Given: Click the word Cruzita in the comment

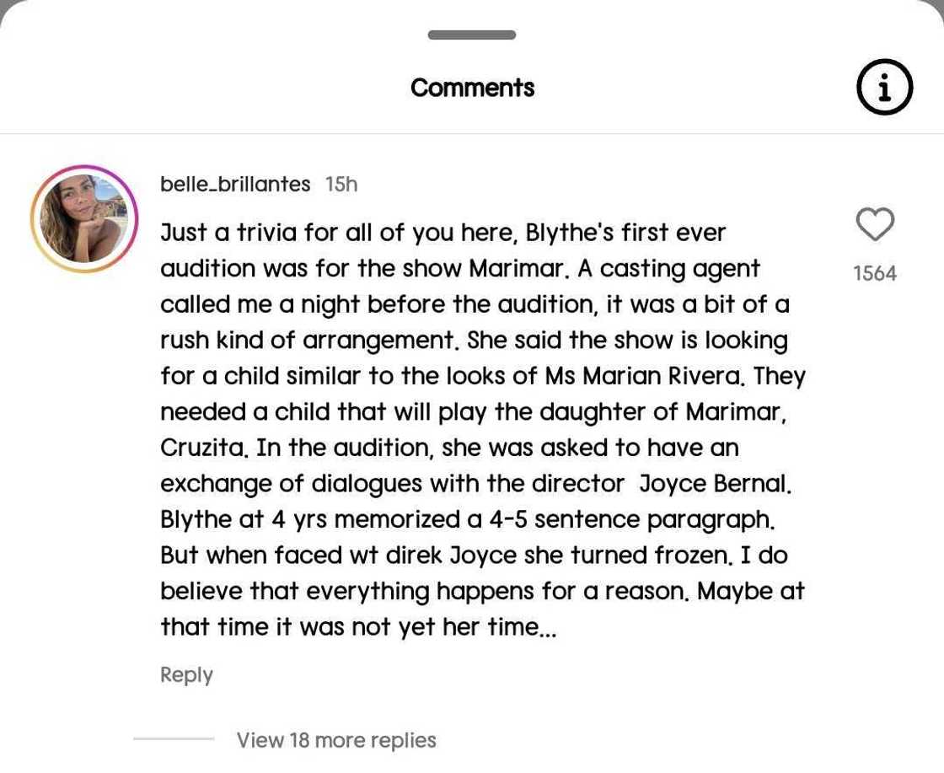Looking at the screenshot, I should [204, 448].
